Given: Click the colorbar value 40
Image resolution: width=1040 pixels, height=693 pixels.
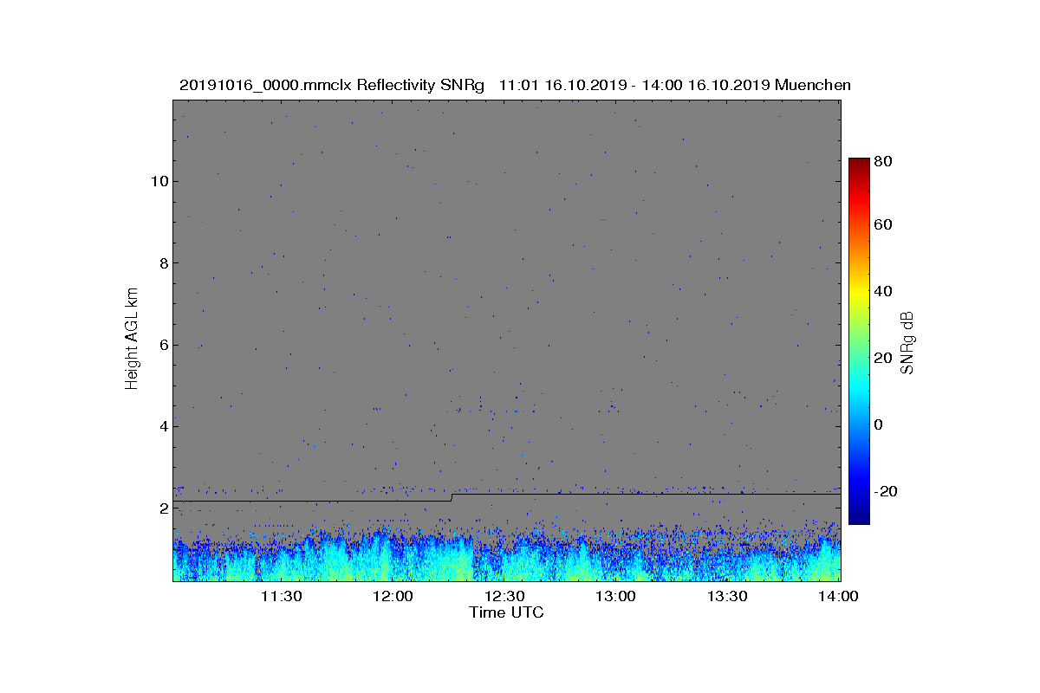Looking at the screenshot, I should [884, 291].
